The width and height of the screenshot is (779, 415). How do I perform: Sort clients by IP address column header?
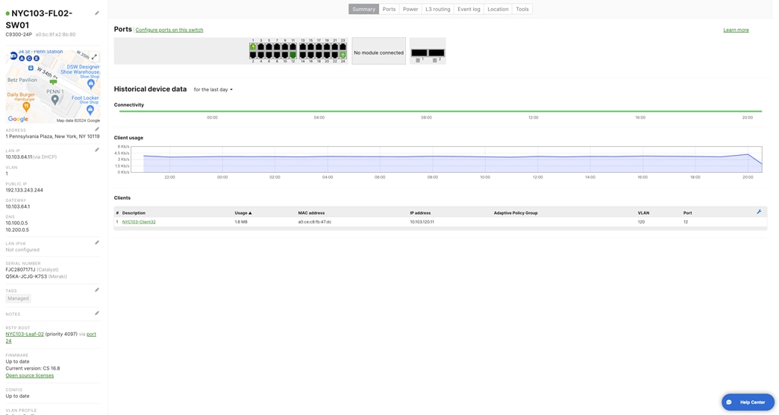pyautogui.click(x=420, y=212)
